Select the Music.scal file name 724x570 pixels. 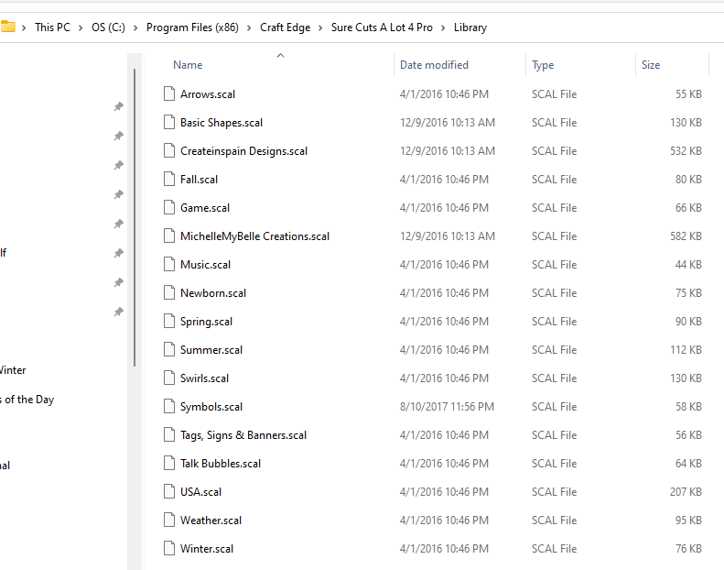tap(205, 265)
